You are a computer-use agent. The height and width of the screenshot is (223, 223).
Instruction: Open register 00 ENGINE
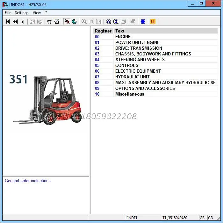[155, 37]
